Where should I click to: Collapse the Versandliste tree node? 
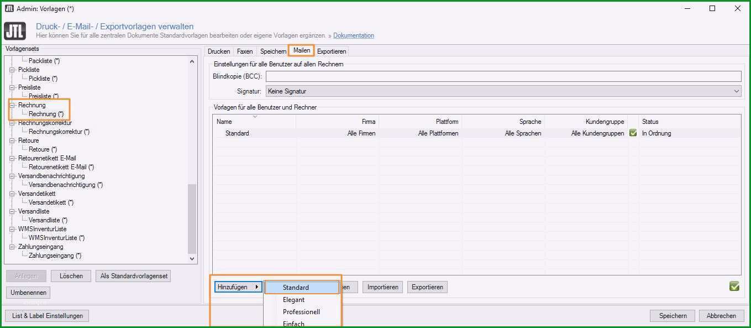(x=12, y=211)
